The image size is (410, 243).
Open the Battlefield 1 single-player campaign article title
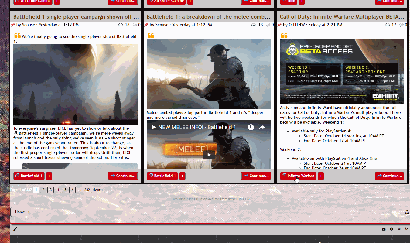point(76,17)
